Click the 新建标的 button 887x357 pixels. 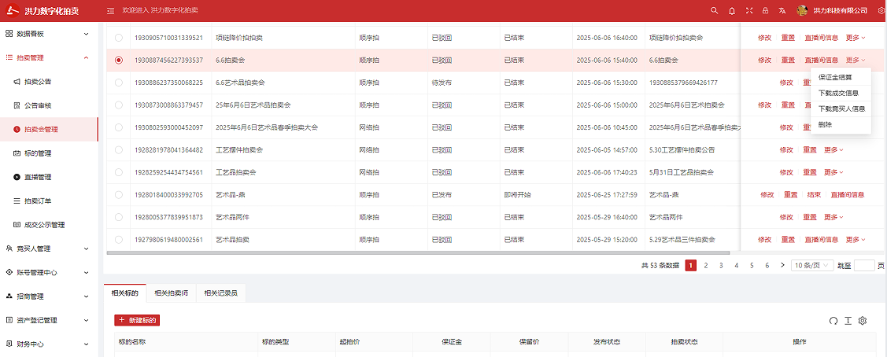click(x=137, y=320)
